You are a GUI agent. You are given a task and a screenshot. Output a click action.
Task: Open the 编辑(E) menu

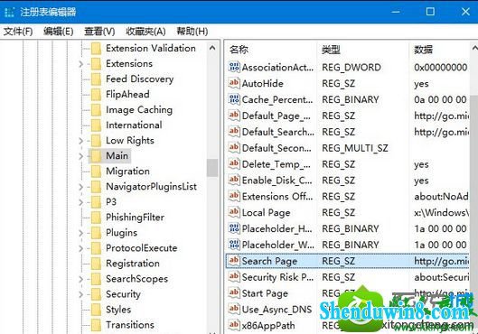58,32
